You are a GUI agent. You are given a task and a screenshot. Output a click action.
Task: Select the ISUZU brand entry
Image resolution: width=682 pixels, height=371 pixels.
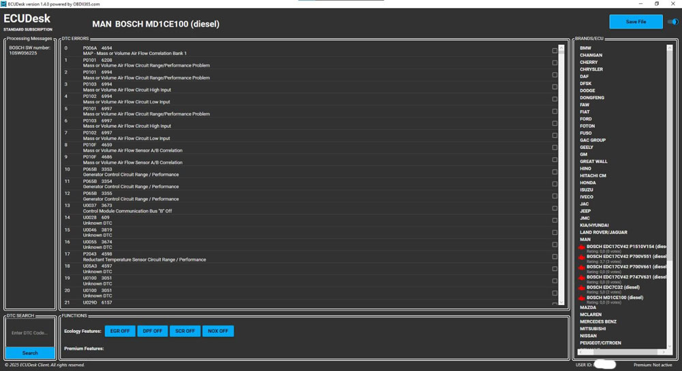click(587, 190)
